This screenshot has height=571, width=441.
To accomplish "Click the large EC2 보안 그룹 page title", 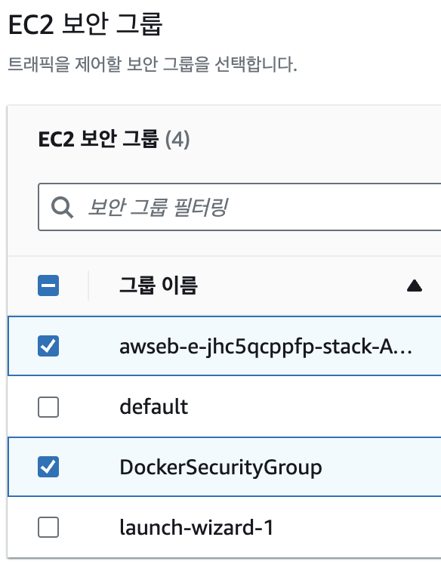I will click(85, 24).
